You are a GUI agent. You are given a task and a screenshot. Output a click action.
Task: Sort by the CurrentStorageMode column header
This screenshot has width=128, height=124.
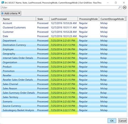(112, 19)
